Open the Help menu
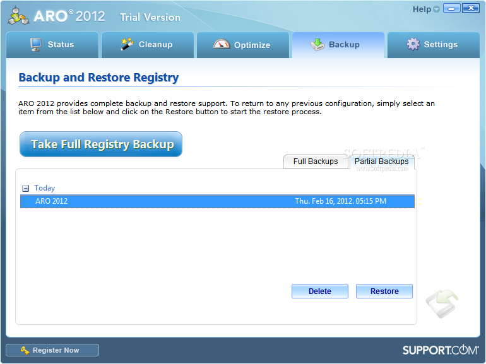The height and width of the screenshot is (364, 486). 422,9
